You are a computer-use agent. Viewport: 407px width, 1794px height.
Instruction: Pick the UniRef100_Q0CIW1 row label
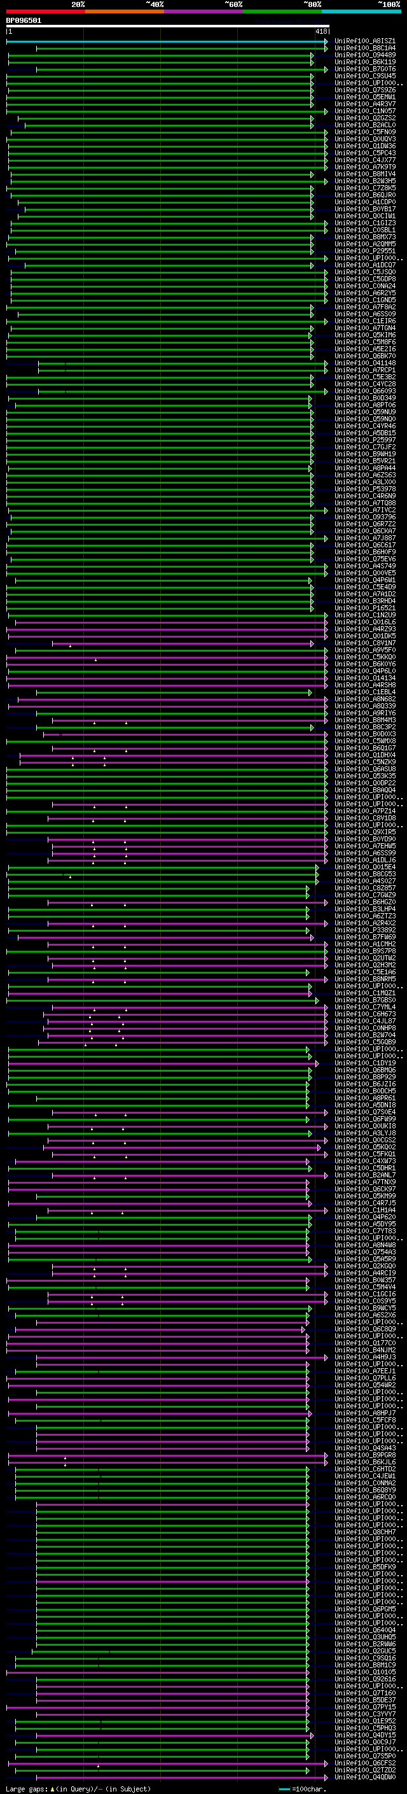(x=364, y=216)
